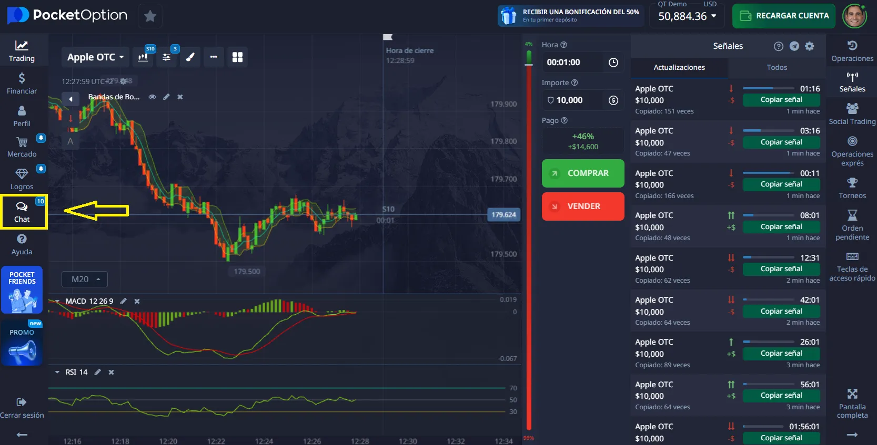Click Cerrar sesión to log out
Image resolution: width=877 pixels, height=445 pixels.
tap(22, 408)
